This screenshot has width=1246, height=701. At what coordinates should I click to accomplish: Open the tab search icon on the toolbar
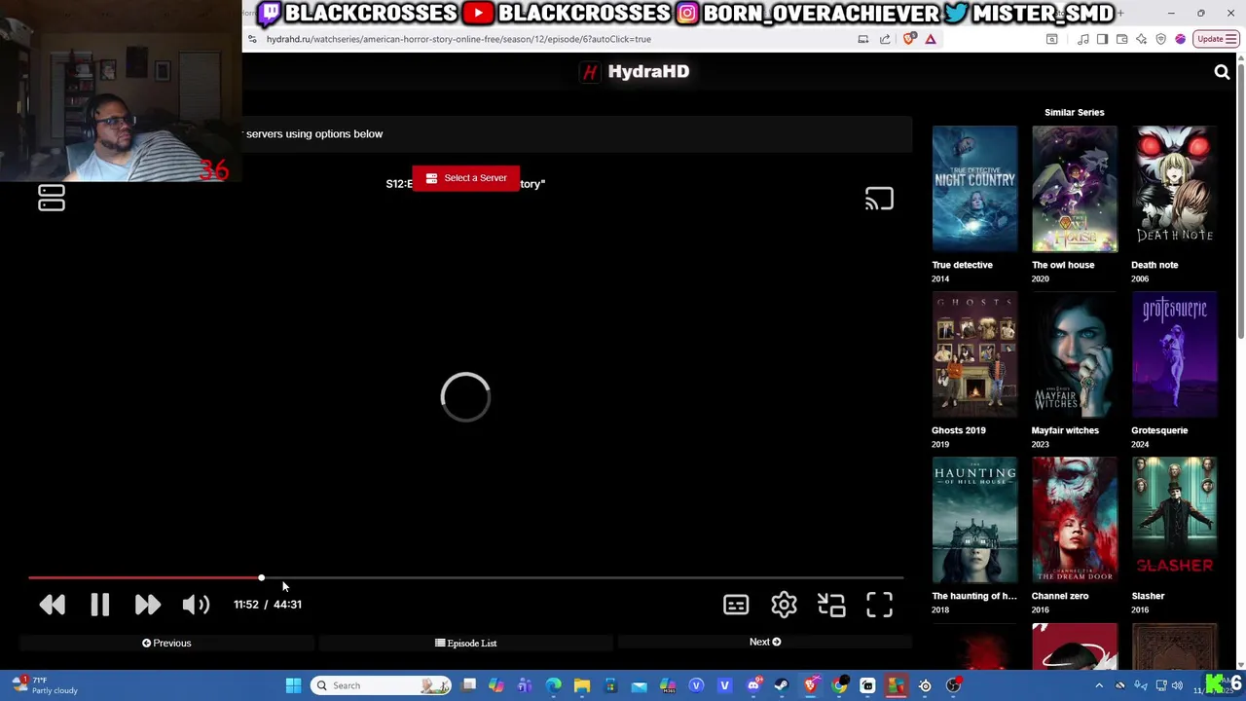[x=1051, y=39]
